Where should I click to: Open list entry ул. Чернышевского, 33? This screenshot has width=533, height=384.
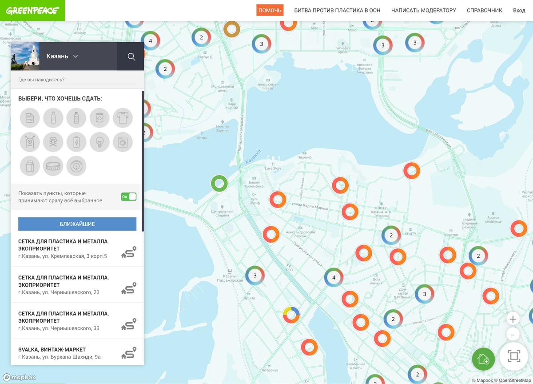[77, 321]
